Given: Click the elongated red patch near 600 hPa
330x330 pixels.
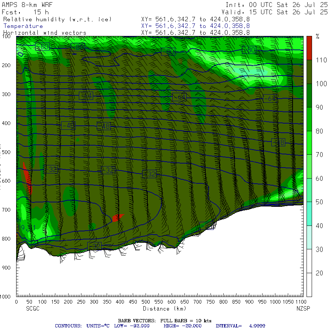Looking at the screenshot, I should pyautogui.click(x=27, y=178).
